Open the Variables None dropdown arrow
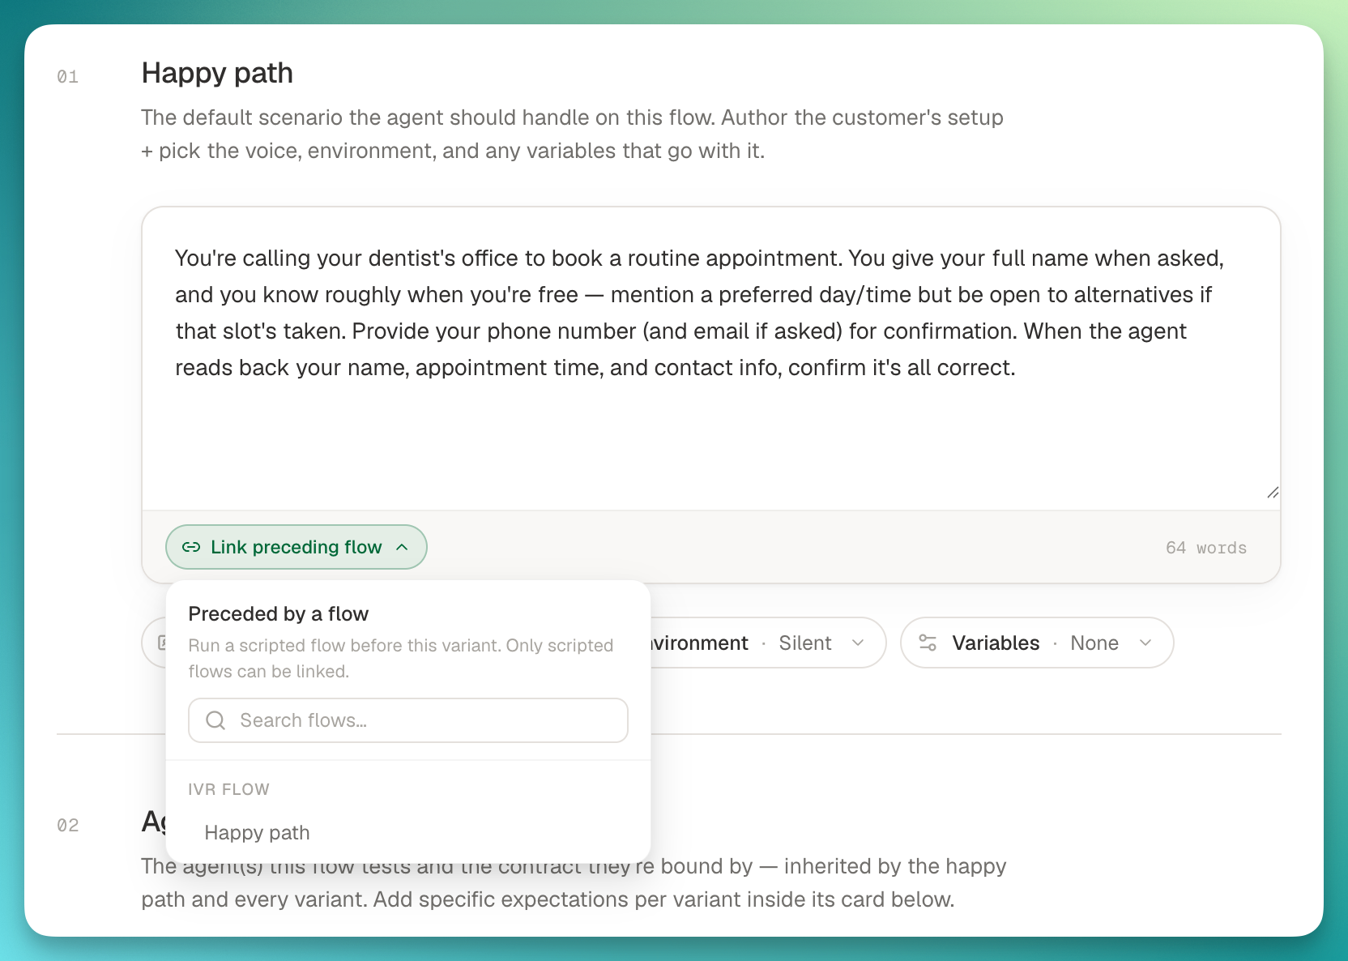 point(1145,643)
